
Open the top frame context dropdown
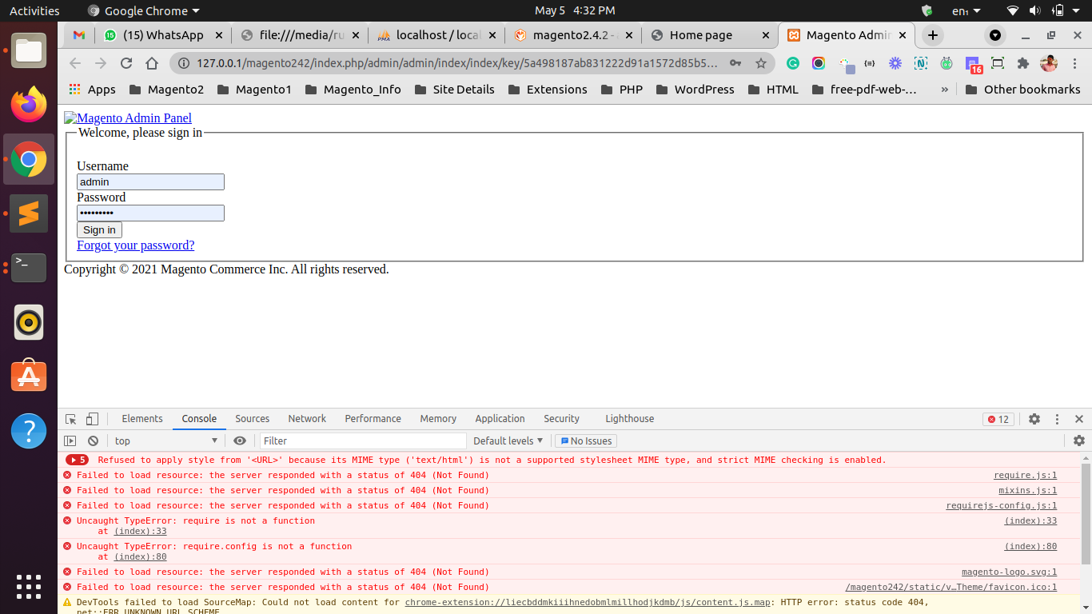[165, 441]
